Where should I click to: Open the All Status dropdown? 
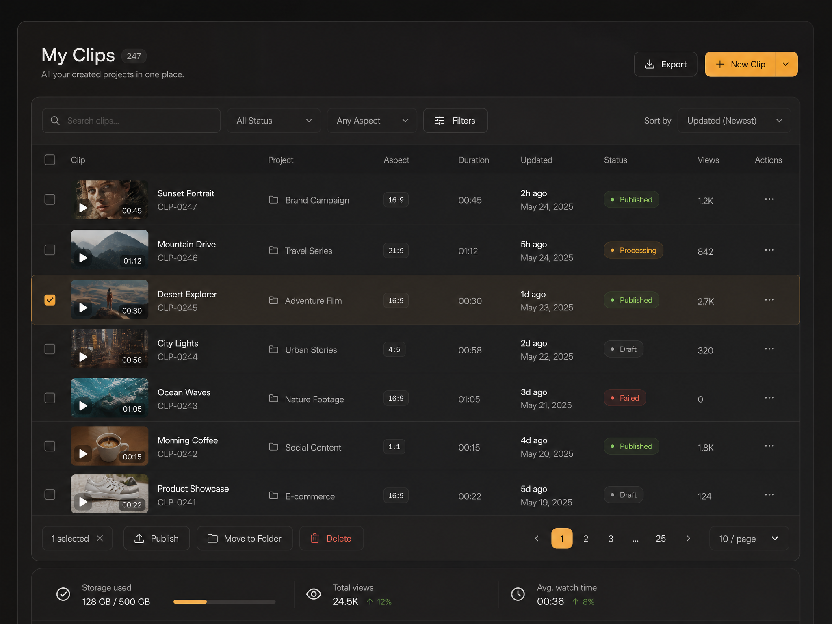pos(274,121)
